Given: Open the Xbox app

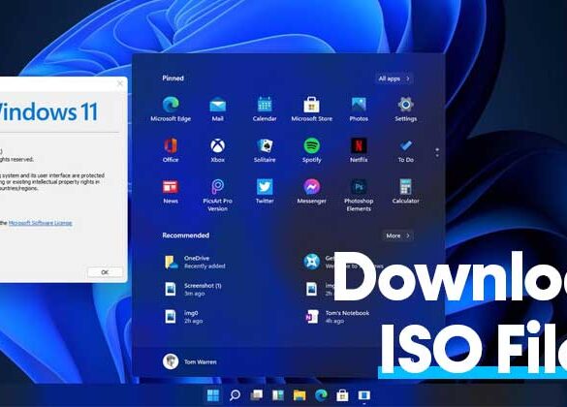Looking at the screenshot, I should pyautogui.click(x=218, y=150).
